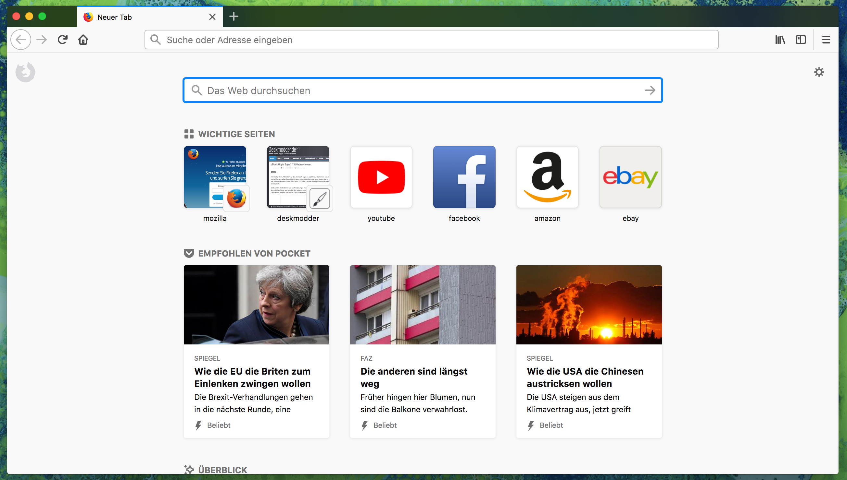The width and height of the screenshot is (847, 480).
Task: Click the Empfohlen von Pocket section header
Action: click(x=254, y=254)
